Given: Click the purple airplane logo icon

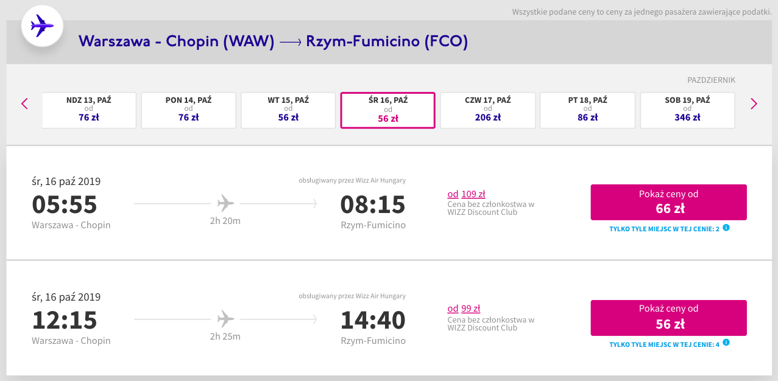Looking at the screenshot, I should [41, 26].
